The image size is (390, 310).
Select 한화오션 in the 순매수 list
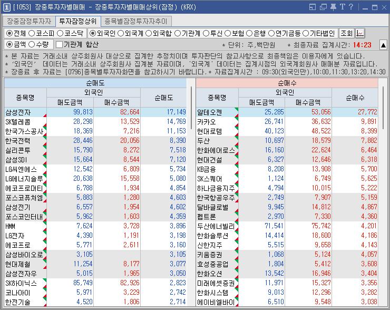point(210,274)
